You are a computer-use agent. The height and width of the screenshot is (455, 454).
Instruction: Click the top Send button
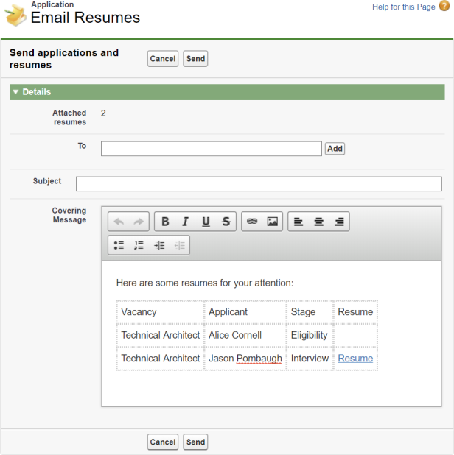click(195, 59)
